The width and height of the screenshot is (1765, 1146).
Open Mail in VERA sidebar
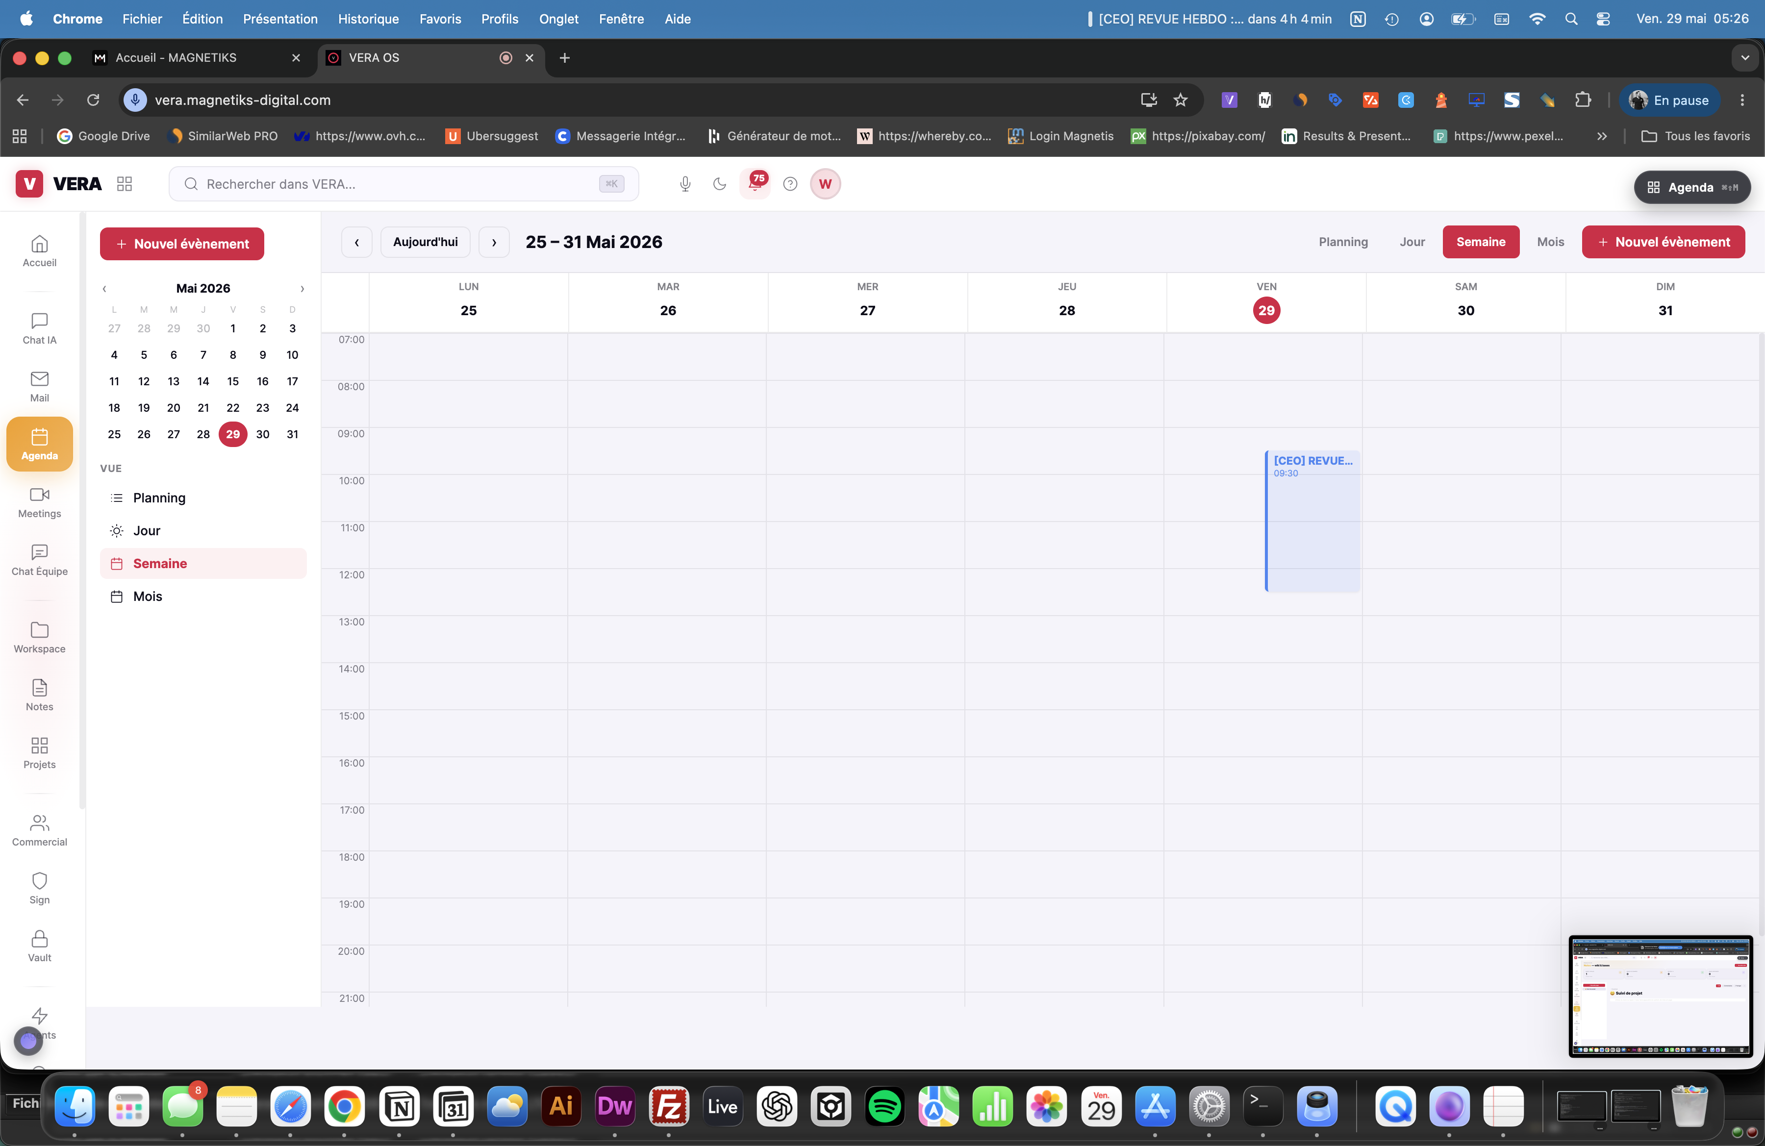pos(39,386)
